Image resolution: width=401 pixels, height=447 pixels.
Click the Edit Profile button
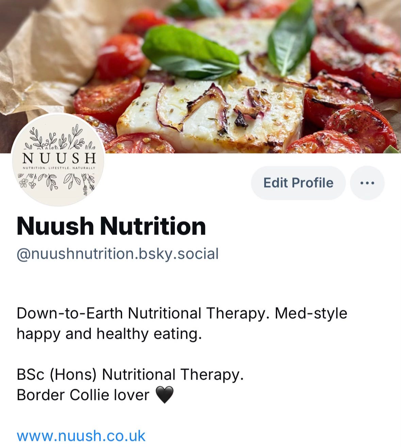[298, 183]
